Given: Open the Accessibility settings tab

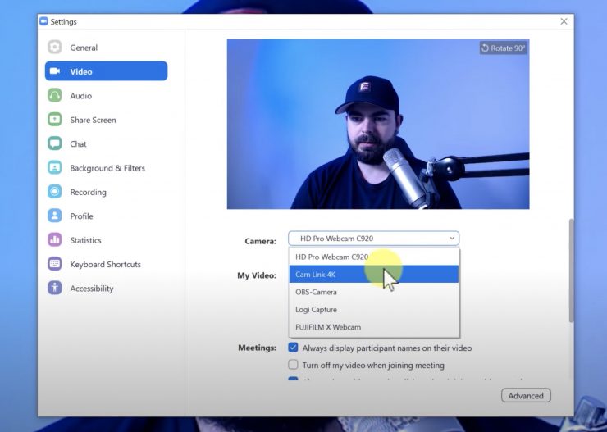Looking at the screenshot, I should pos(91,289).
